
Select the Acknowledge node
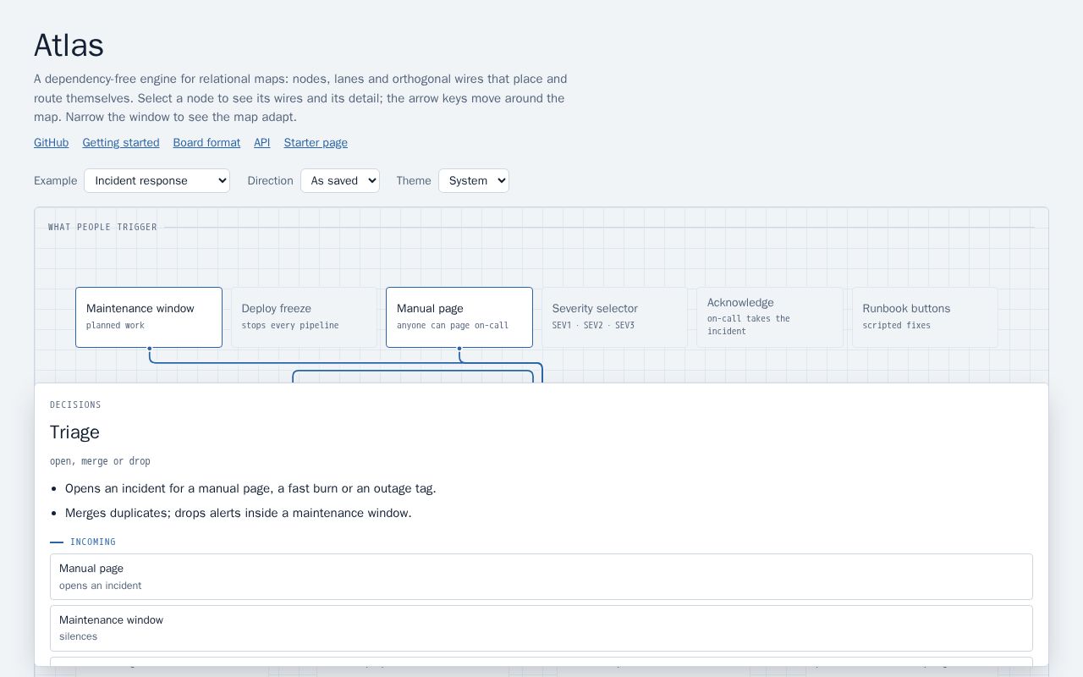click(770, 317)
